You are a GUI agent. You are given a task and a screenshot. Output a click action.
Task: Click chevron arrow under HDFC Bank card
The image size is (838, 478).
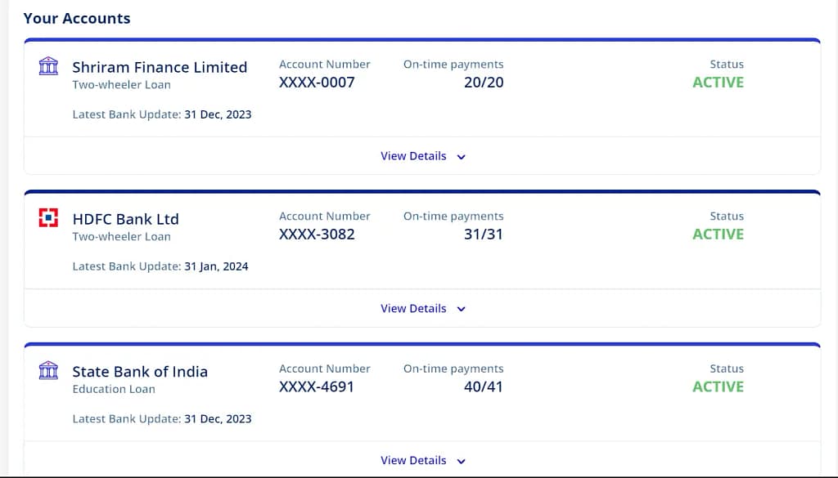[x=461, y=310]
